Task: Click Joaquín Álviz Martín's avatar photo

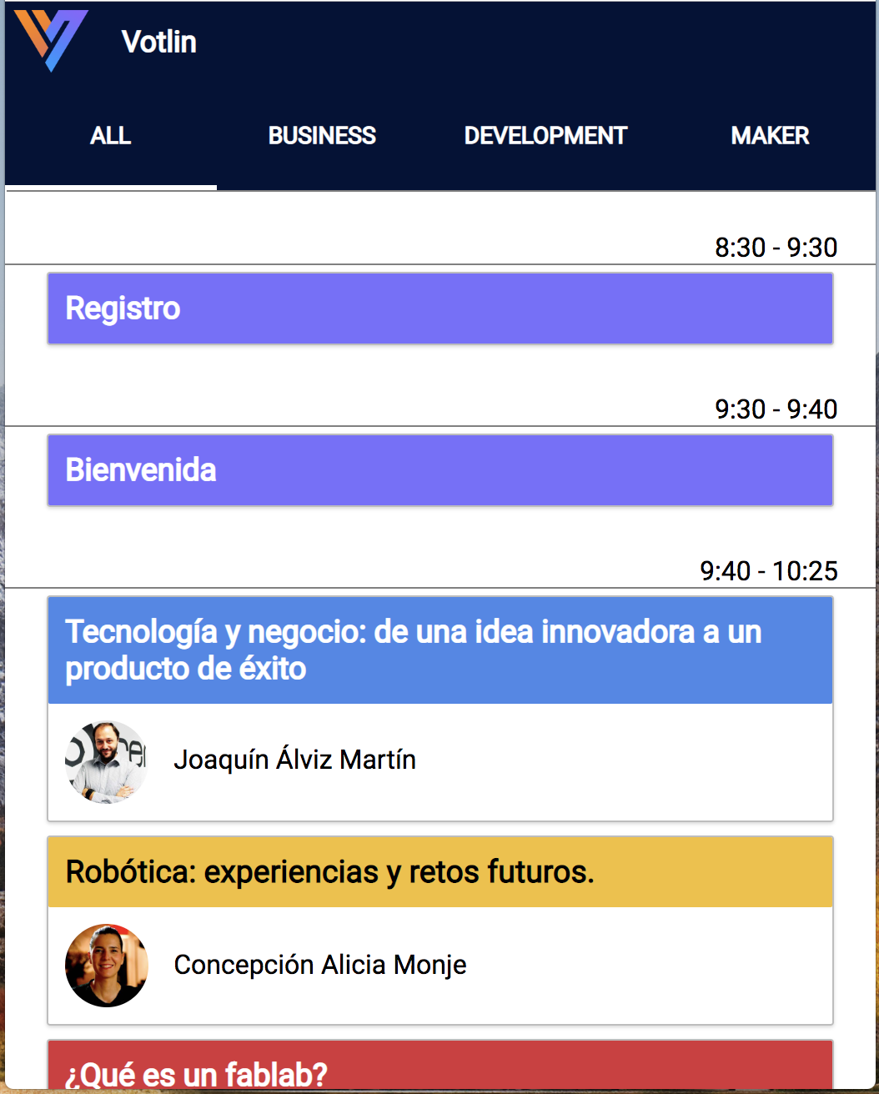Action: coord(107,762)
